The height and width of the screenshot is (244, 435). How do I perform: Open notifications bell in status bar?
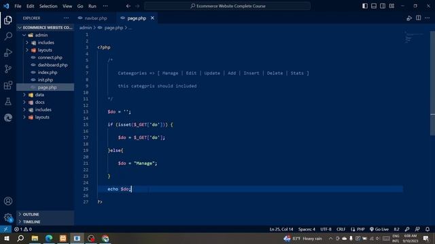tap(428, 229)
